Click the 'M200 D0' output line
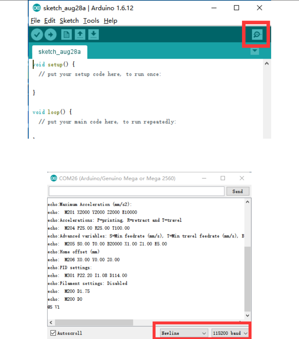299x339 pixels. 65,299
